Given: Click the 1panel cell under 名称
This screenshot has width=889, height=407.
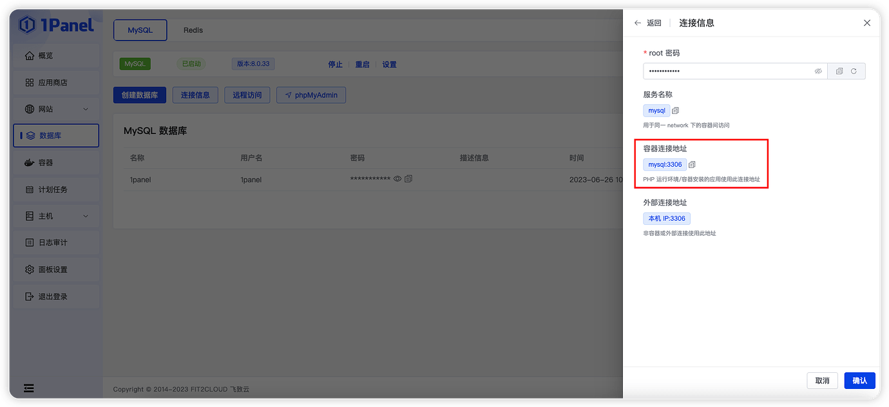Looking at the screenshot, I should click(x=140, y=180).
